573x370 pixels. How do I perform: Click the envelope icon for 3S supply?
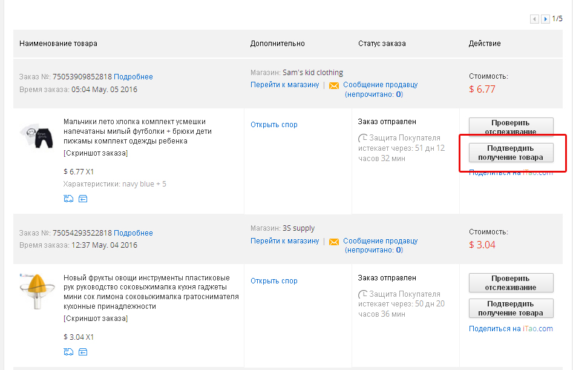point(334,242)
